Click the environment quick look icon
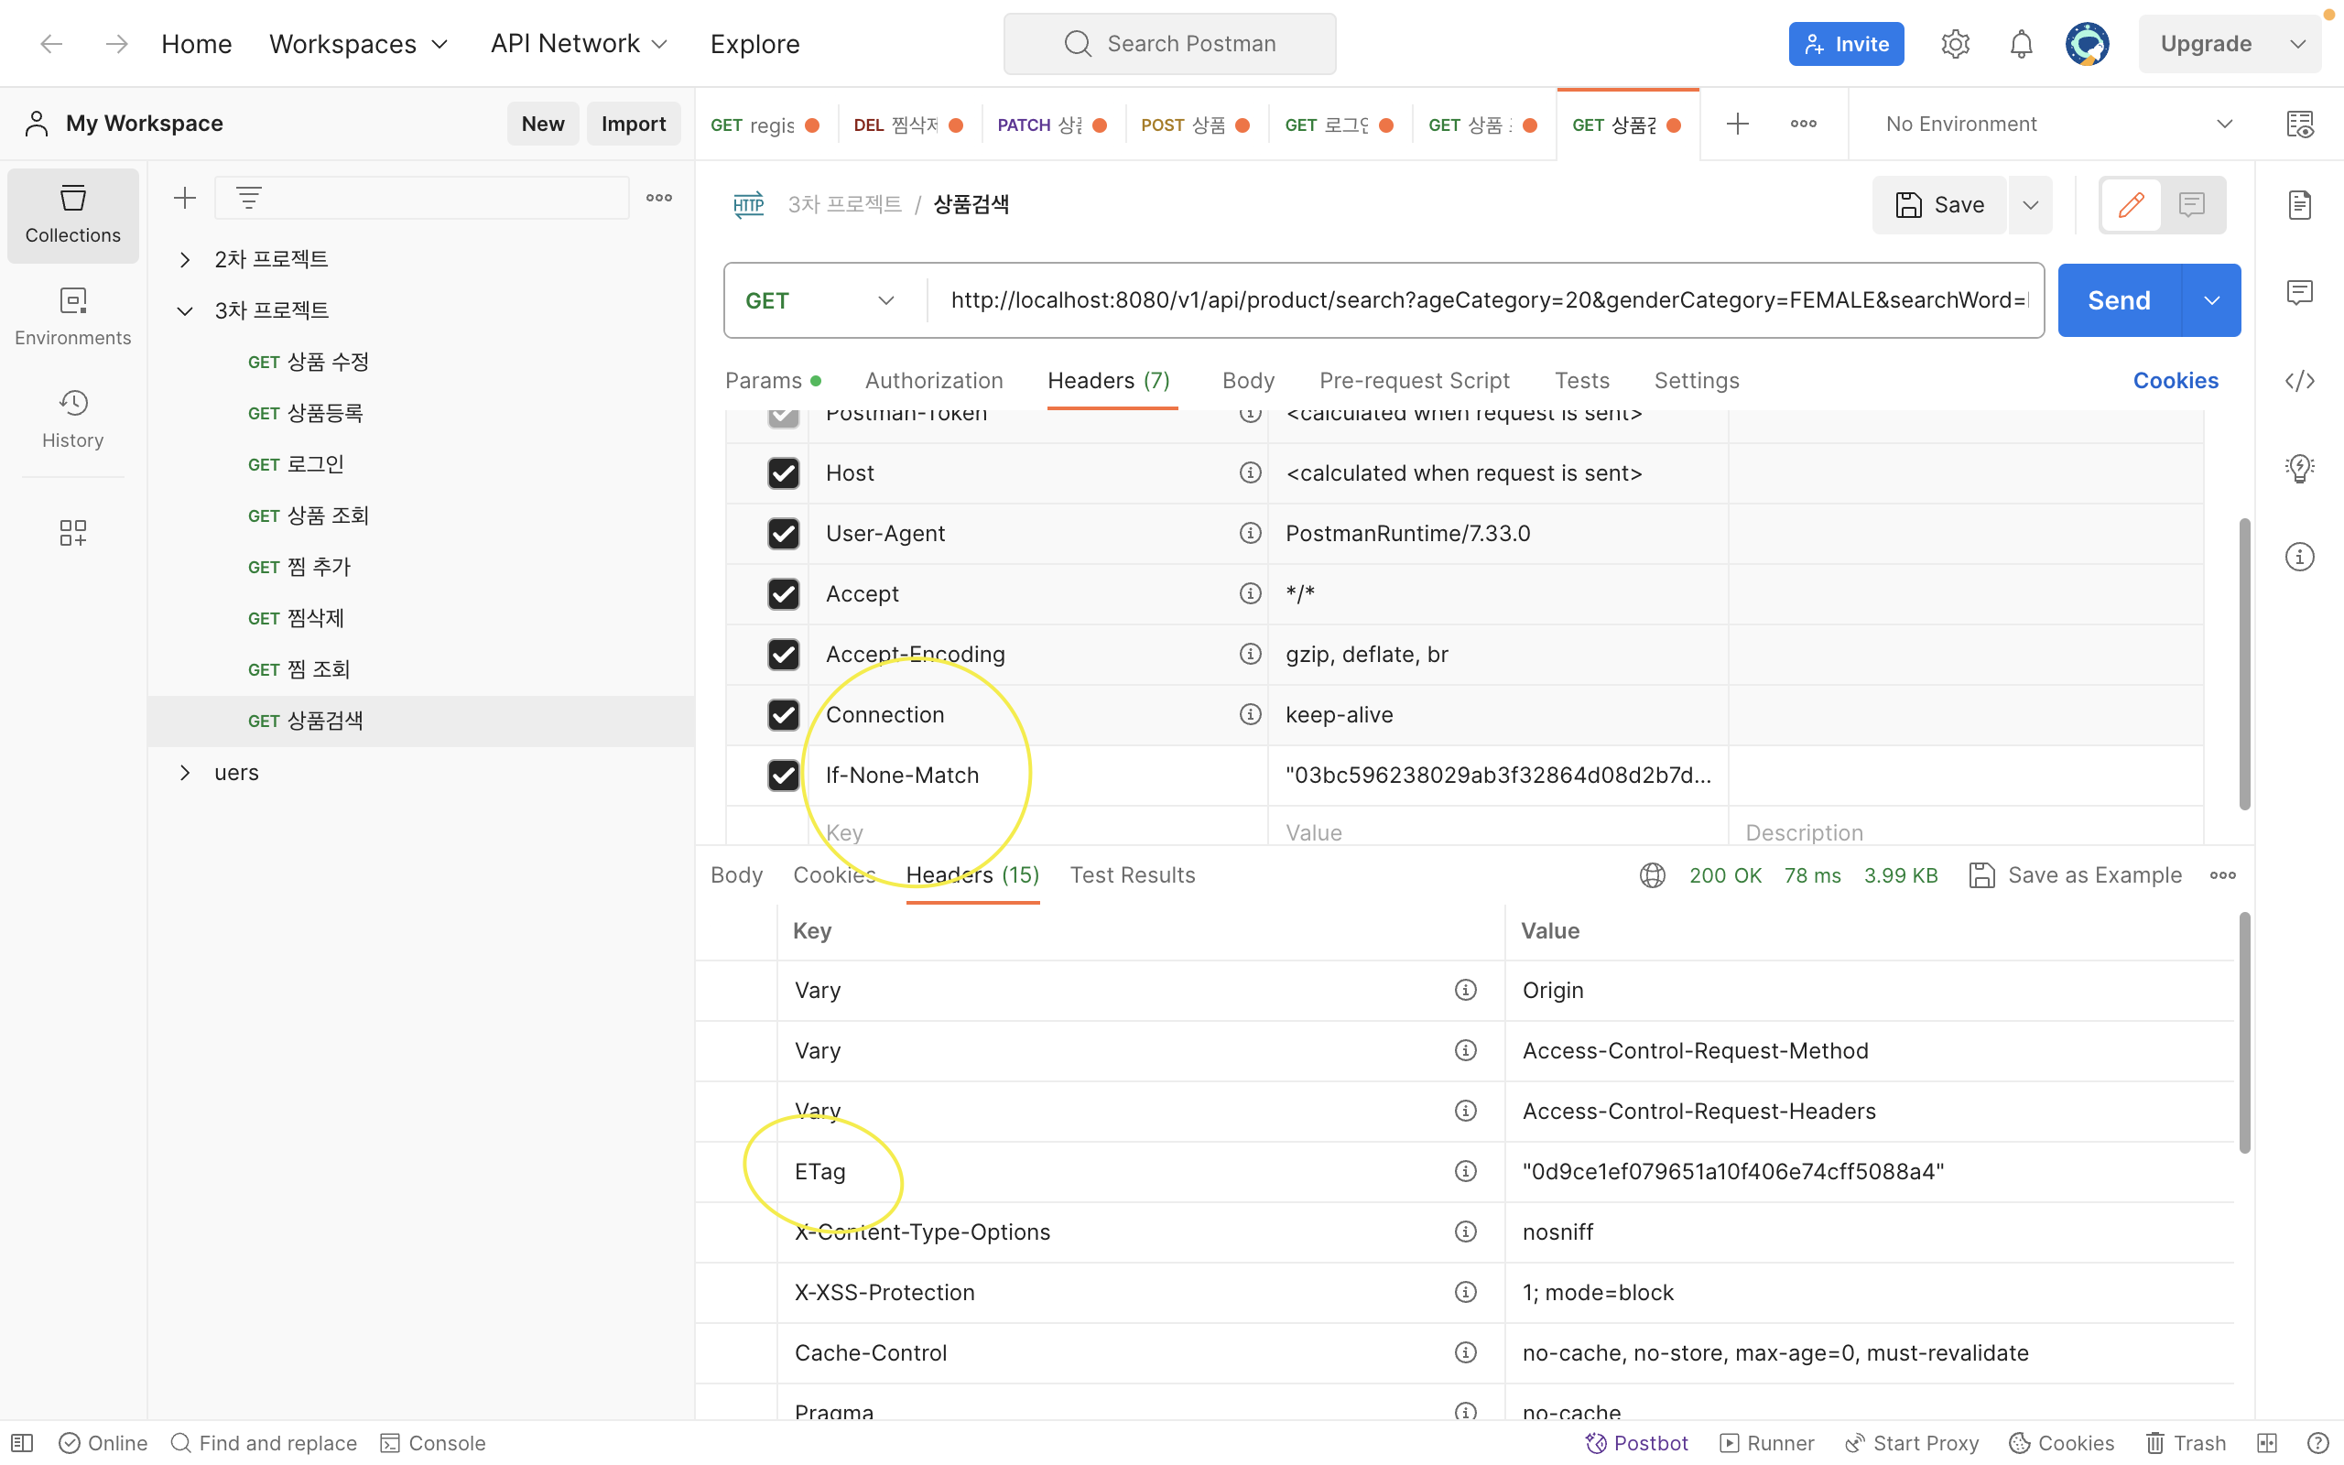Image resolution: width=2344 pixels, height=1465 pixels. tap(2299, 124)
